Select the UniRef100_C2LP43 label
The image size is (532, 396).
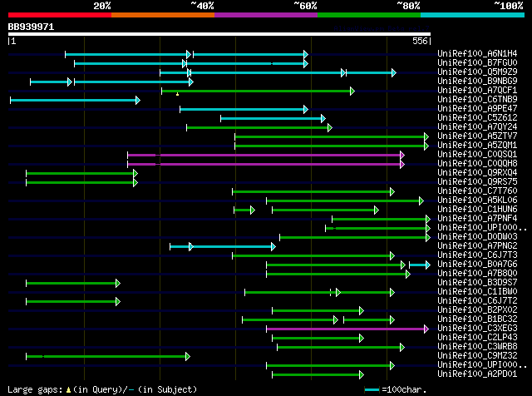477,338
